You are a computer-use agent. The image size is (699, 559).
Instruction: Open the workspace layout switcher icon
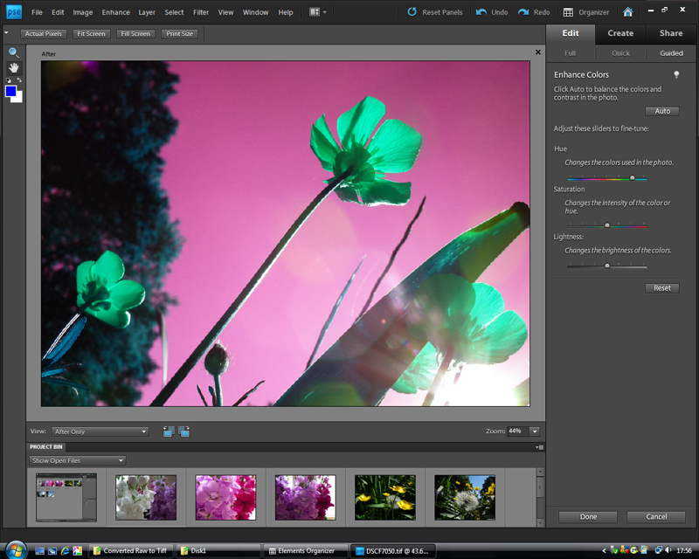pos(315,12)
